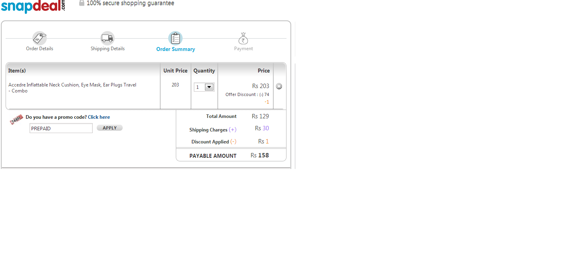Click the Order Details tag icon
Viewport: 579px width, 255px height.
point(40,38)
